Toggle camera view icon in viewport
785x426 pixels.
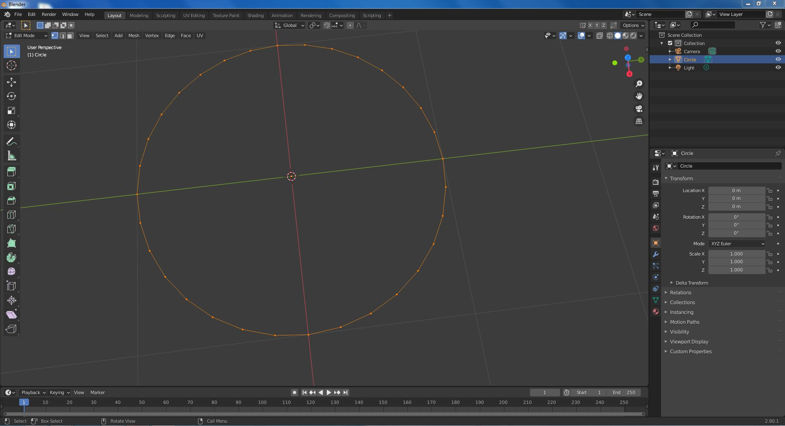pos(639,109)
